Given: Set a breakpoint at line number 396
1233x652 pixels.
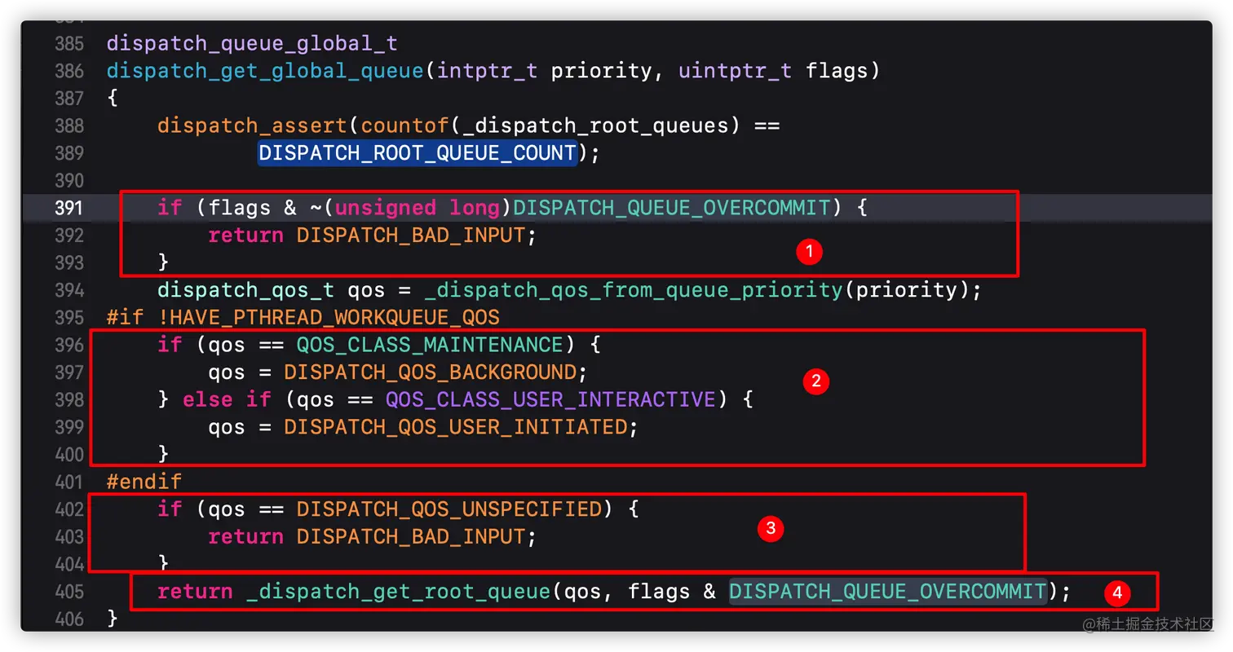Looking at the screenshot, I should coord(69,345).
